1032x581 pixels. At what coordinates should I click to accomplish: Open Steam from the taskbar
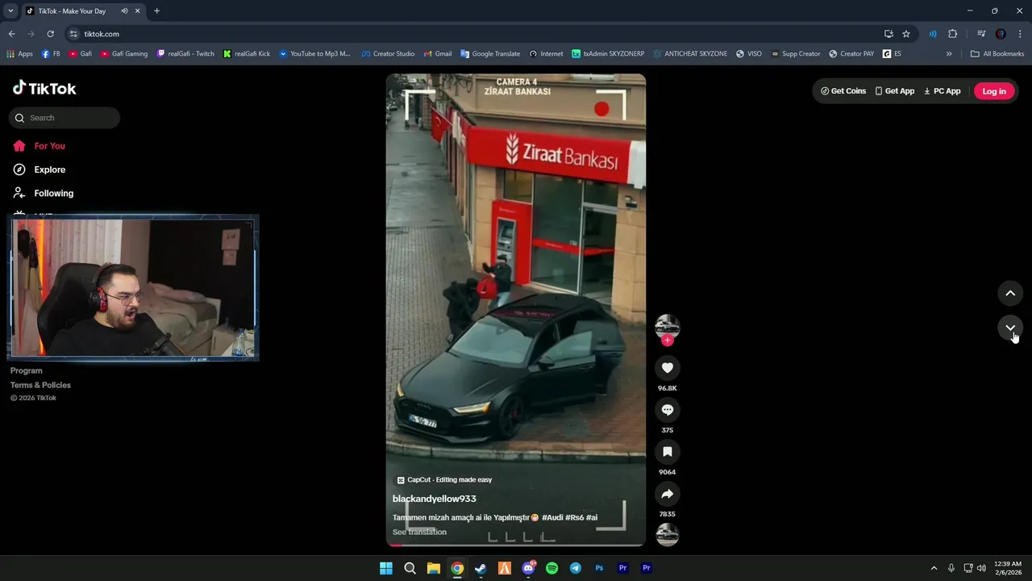coord(481,568)
